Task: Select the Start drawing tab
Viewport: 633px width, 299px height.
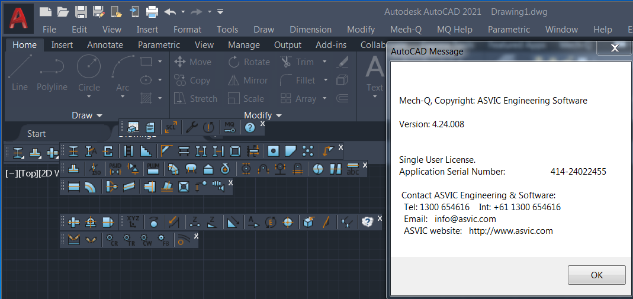Action: coord(36,134)
